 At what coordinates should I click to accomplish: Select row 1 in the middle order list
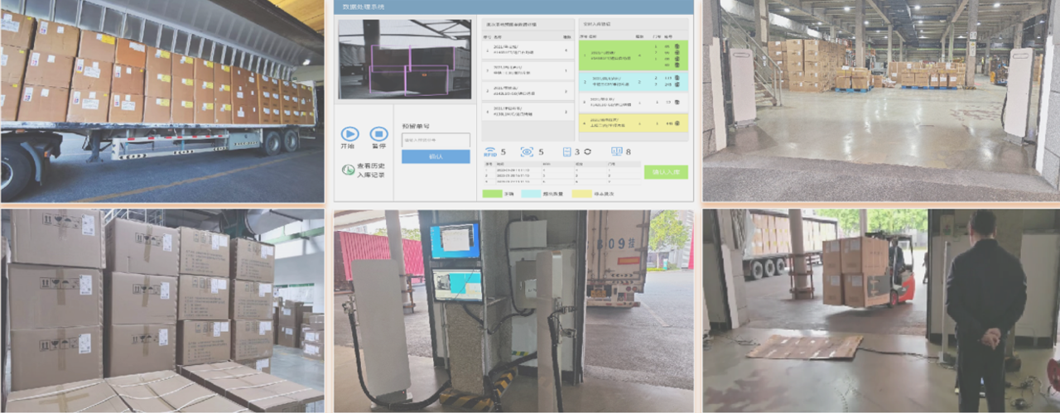tap(528, 50)
